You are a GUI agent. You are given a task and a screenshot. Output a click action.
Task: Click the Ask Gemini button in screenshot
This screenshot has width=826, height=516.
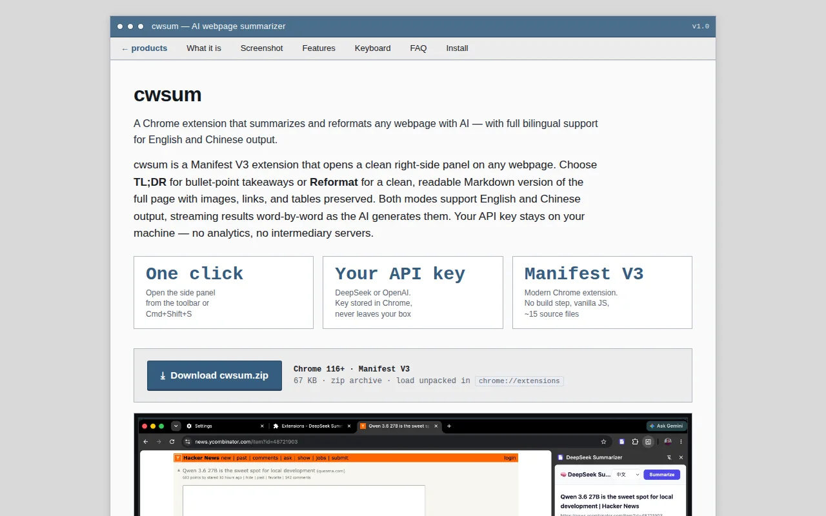(x=666, y=426)
